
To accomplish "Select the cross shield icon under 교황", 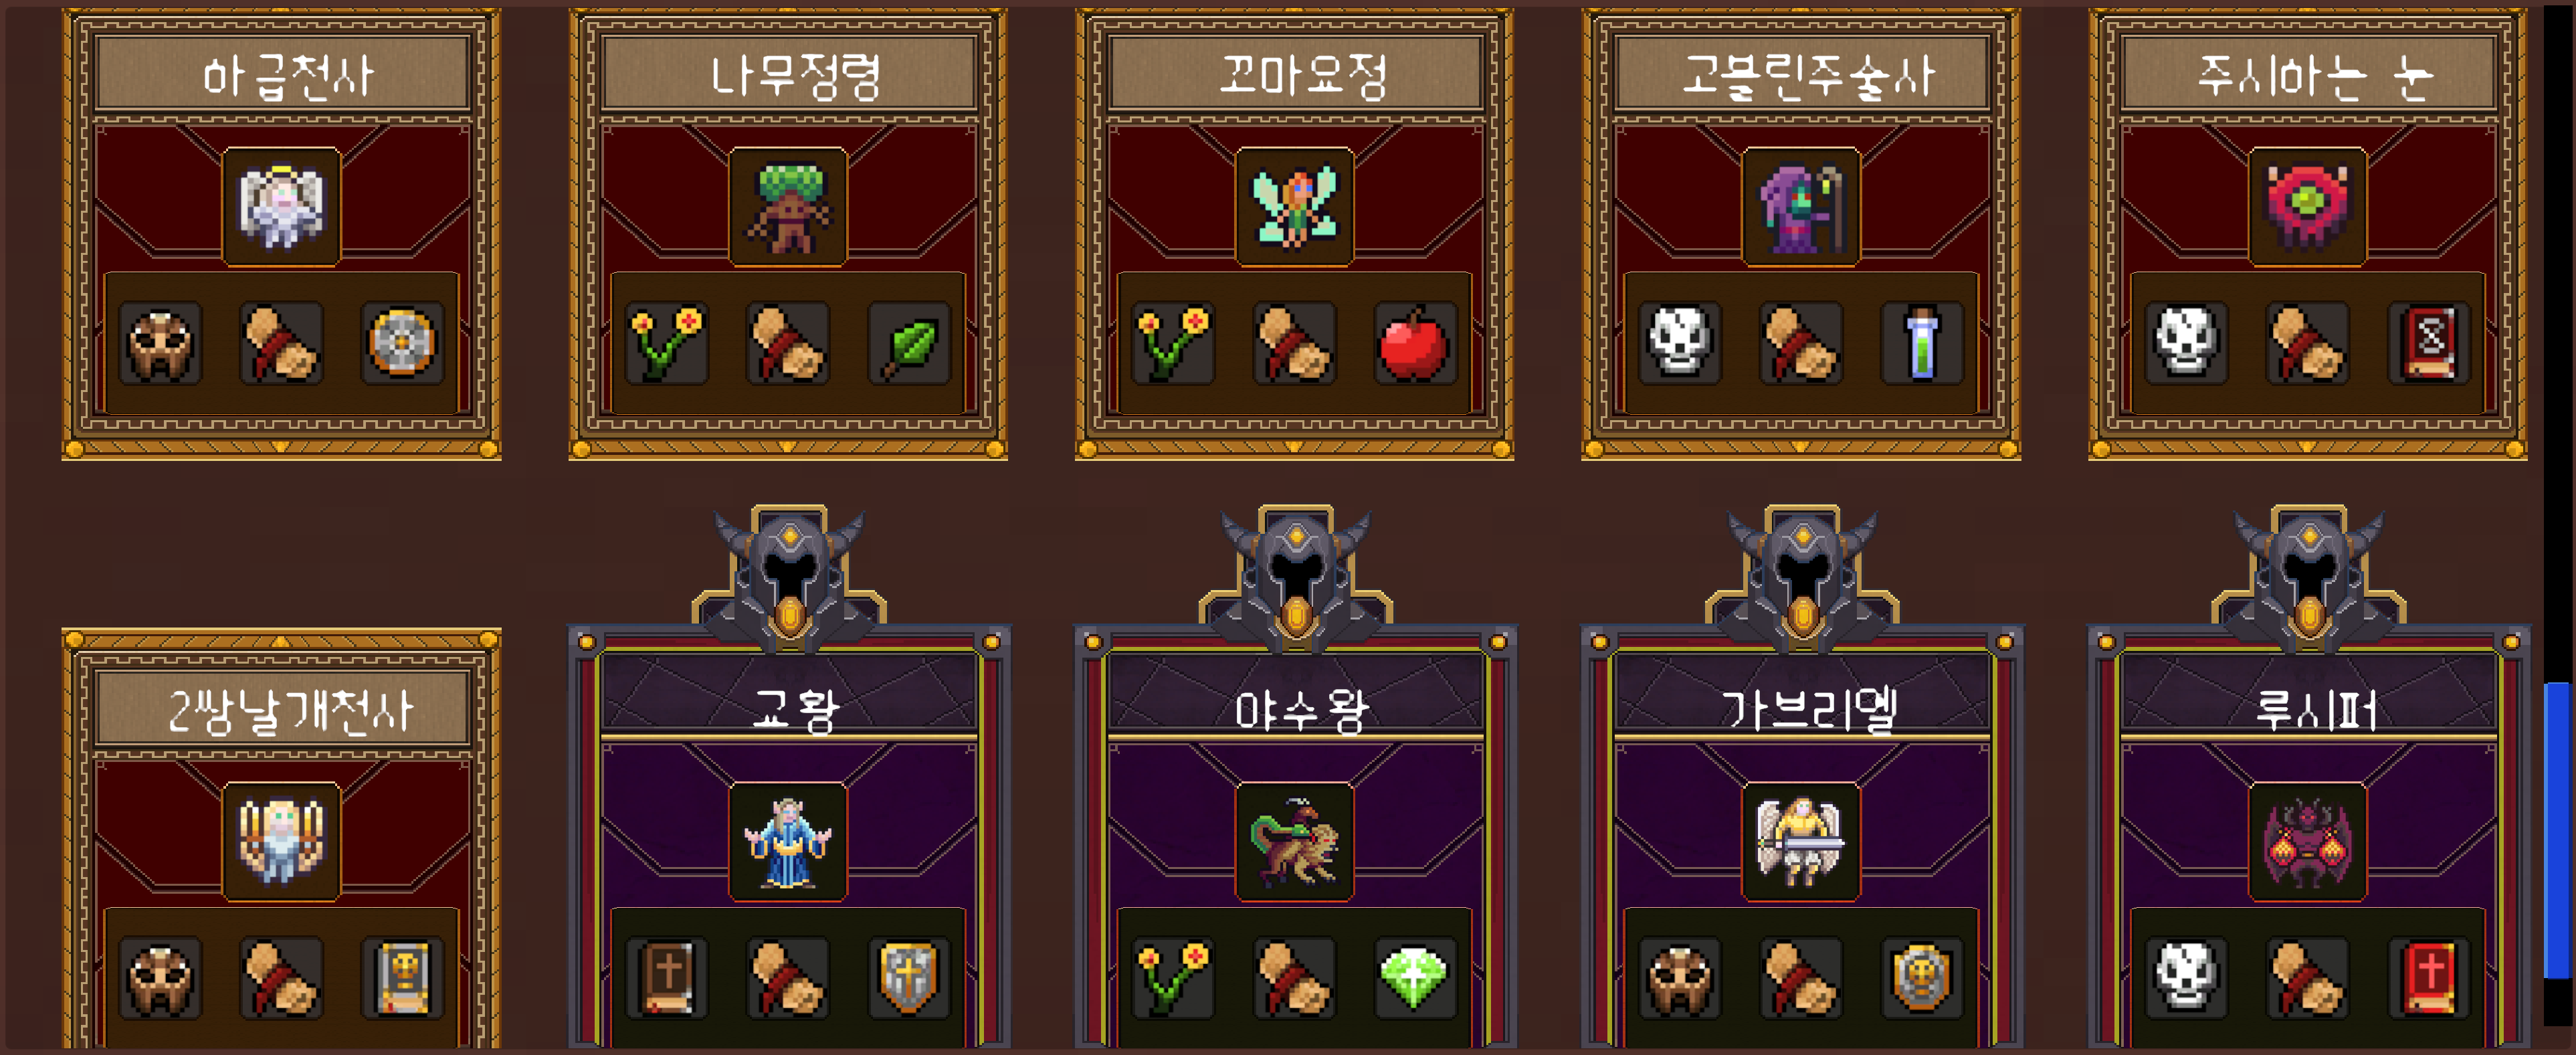I will coord(909,978).
